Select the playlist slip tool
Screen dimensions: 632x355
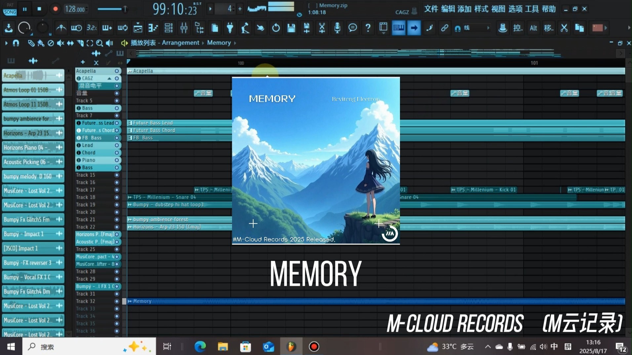point(70,43)
